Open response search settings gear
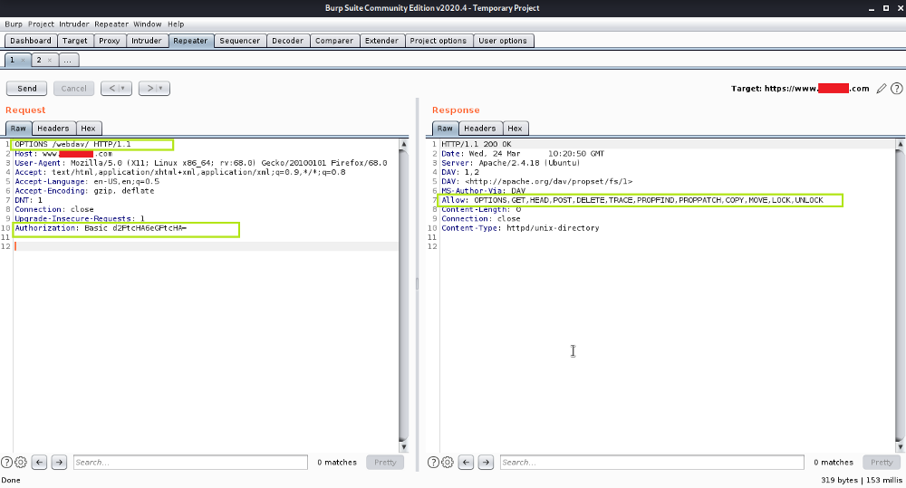The height and width of the screenshot is (488, 906). pos(448,462)
